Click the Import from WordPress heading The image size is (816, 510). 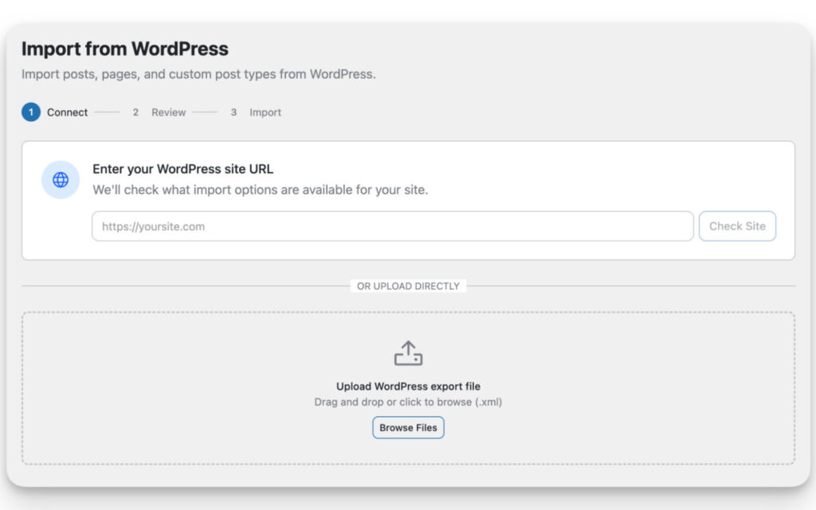tap(125, 49)
